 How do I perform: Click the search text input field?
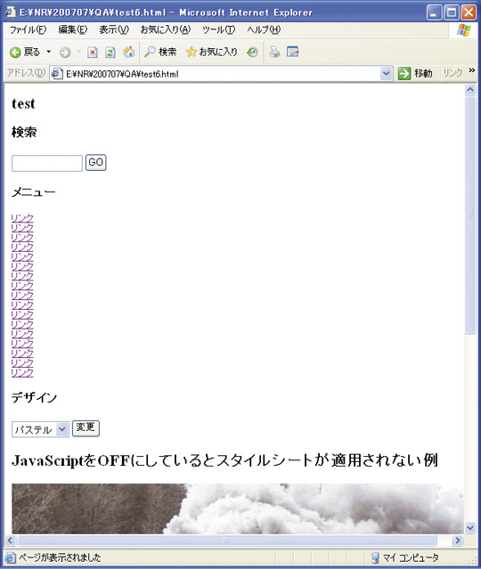pyautogui.click(x=47, y=163)
